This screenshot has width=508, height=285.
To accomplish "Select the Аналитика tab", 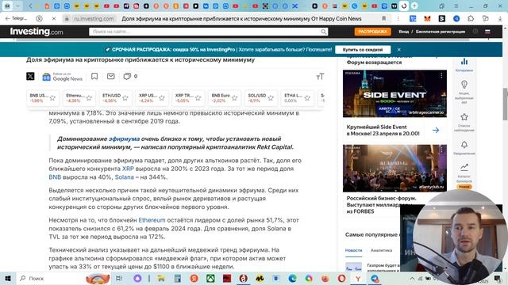I will tap(381, 250).
